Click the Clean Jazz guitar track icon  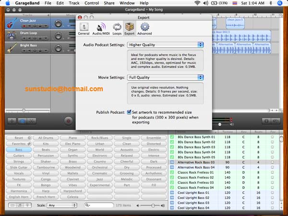pyautogui.click(x=12, y=24)
